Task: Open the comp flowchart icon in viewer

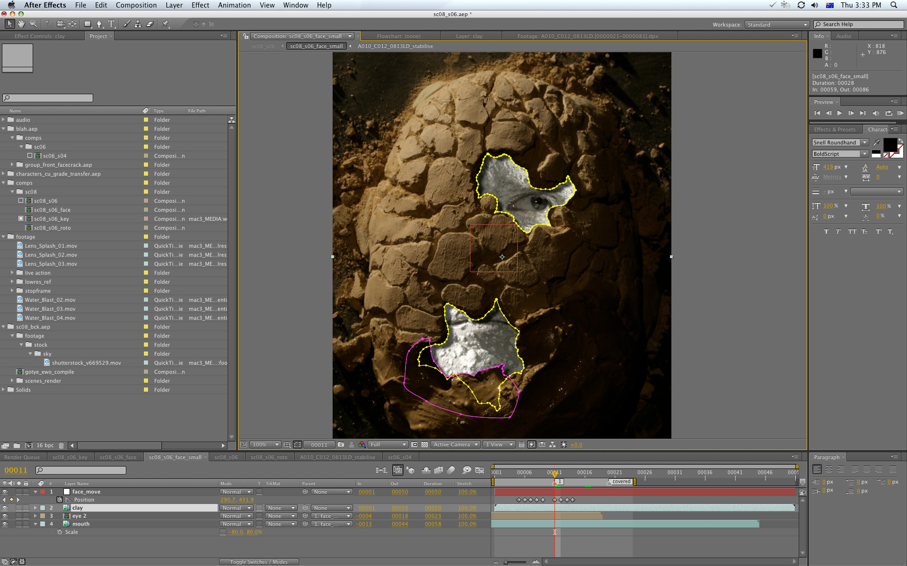Action: (552, 444)
